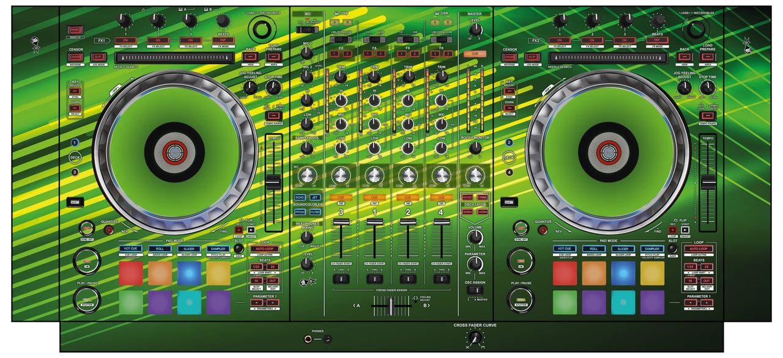Hit the PANEL button on the left deck
This screenshot has height=358, width=783.
pos(75,29)
